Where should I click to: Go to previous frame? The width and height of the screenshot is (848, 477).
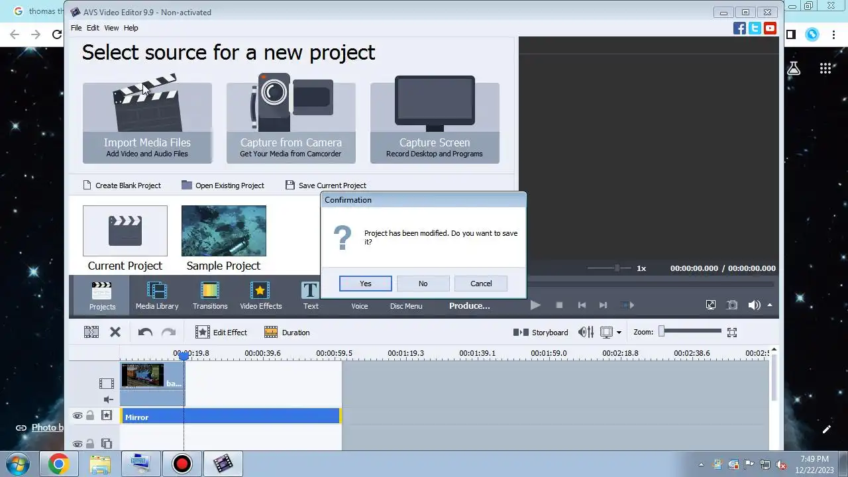tap(582, 305)
